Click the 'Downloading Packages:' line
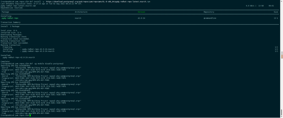This screenshot has width=283, height=118. 11,35
